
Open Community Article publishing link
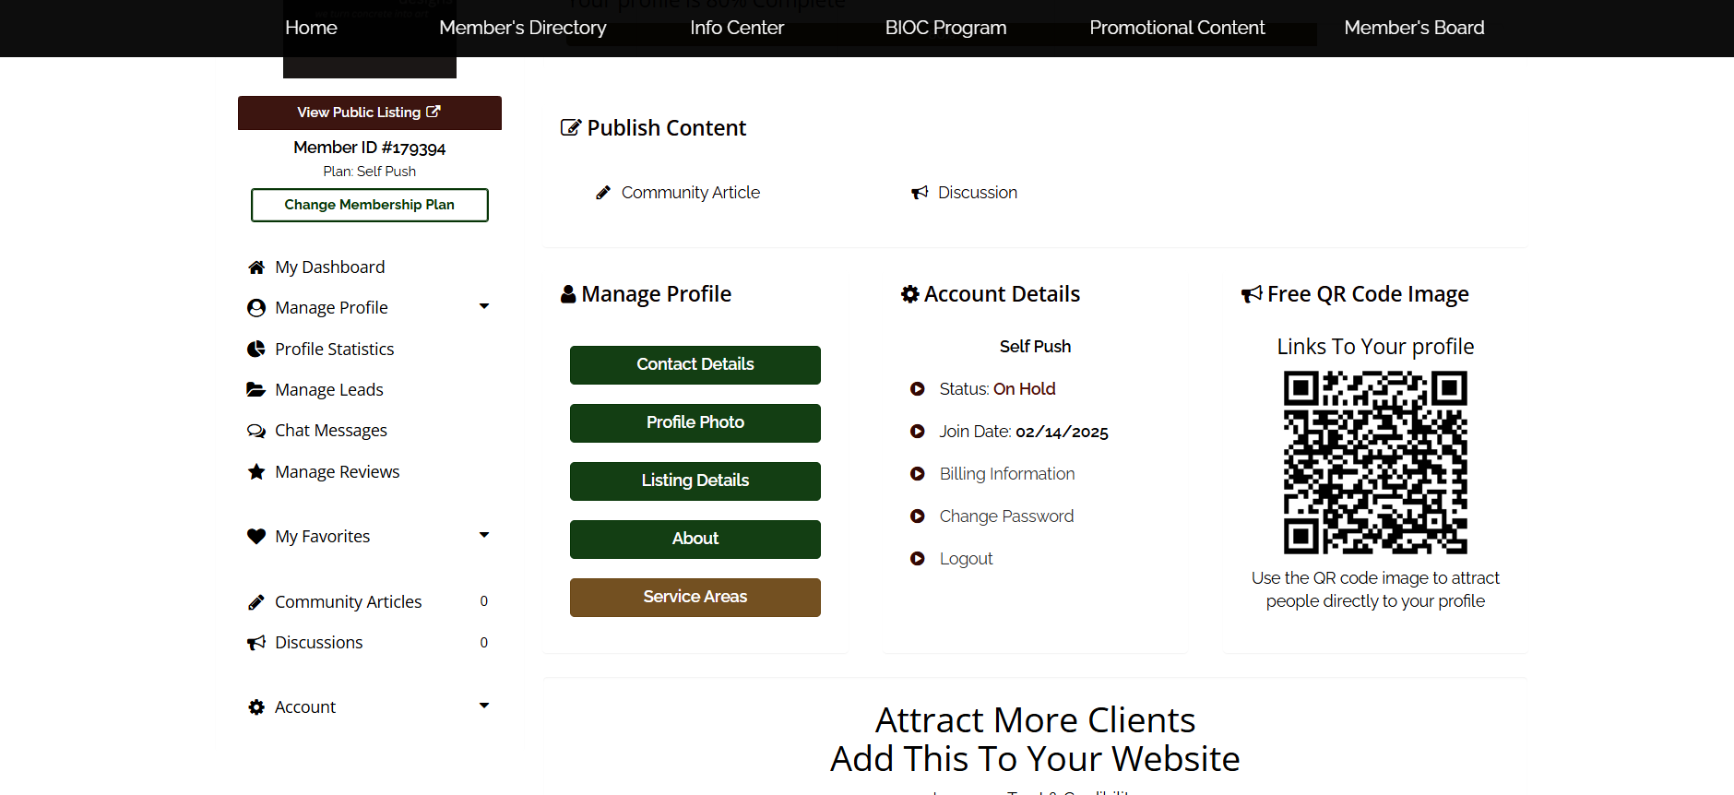[691, 193]
